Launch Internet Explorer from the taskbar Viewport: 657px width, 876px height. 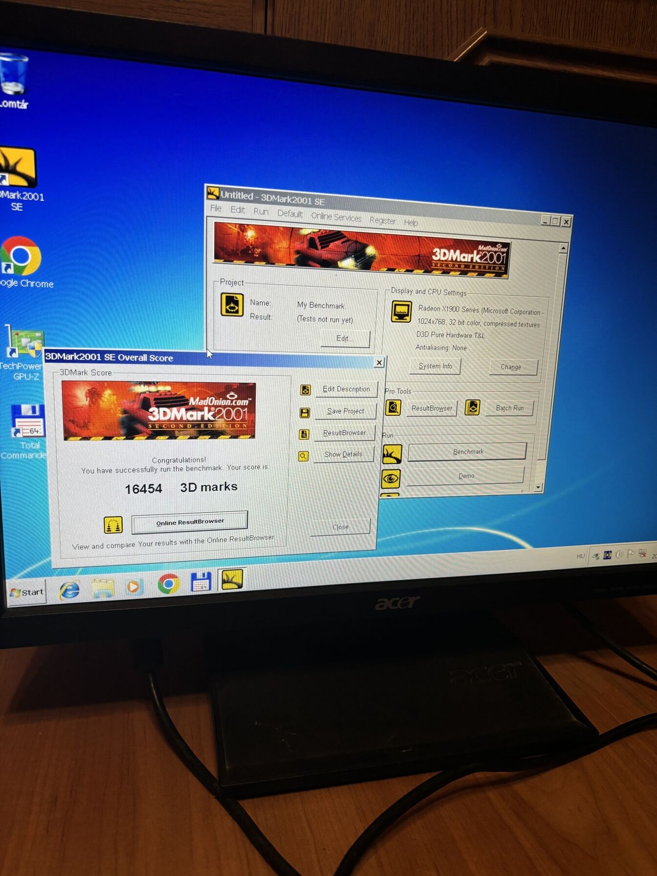coord(69,590)
